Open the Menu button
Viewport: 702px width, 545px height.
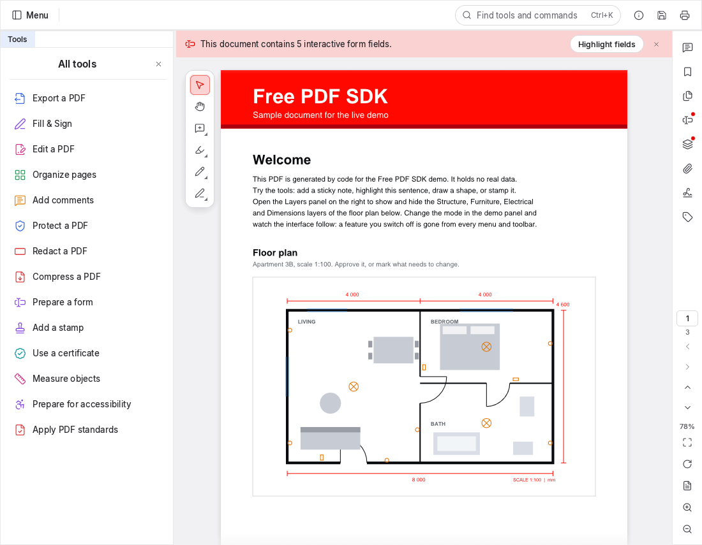30,15
